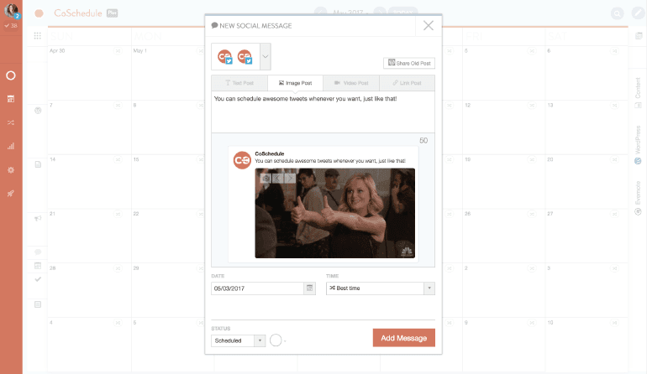This screenshot has width=647, height=374.
Task: Expand the social profiles dropdown chevron
Action: [x=266, y=56]
